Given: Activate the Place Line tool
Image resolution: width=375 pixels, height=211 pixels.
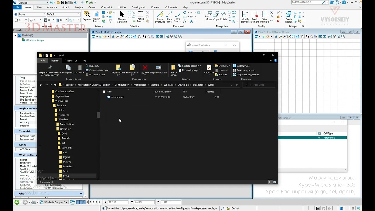Looking at the screenshot, I should pyautogui.click(x=169, y=17).
